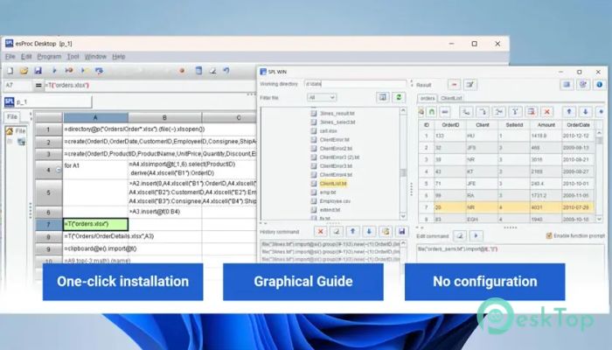Image resolution: width=612 pixels, height=350 pixels.
Task: Click cell A9 containing =clipboard@e().import@t()
Action: point(95,248)
